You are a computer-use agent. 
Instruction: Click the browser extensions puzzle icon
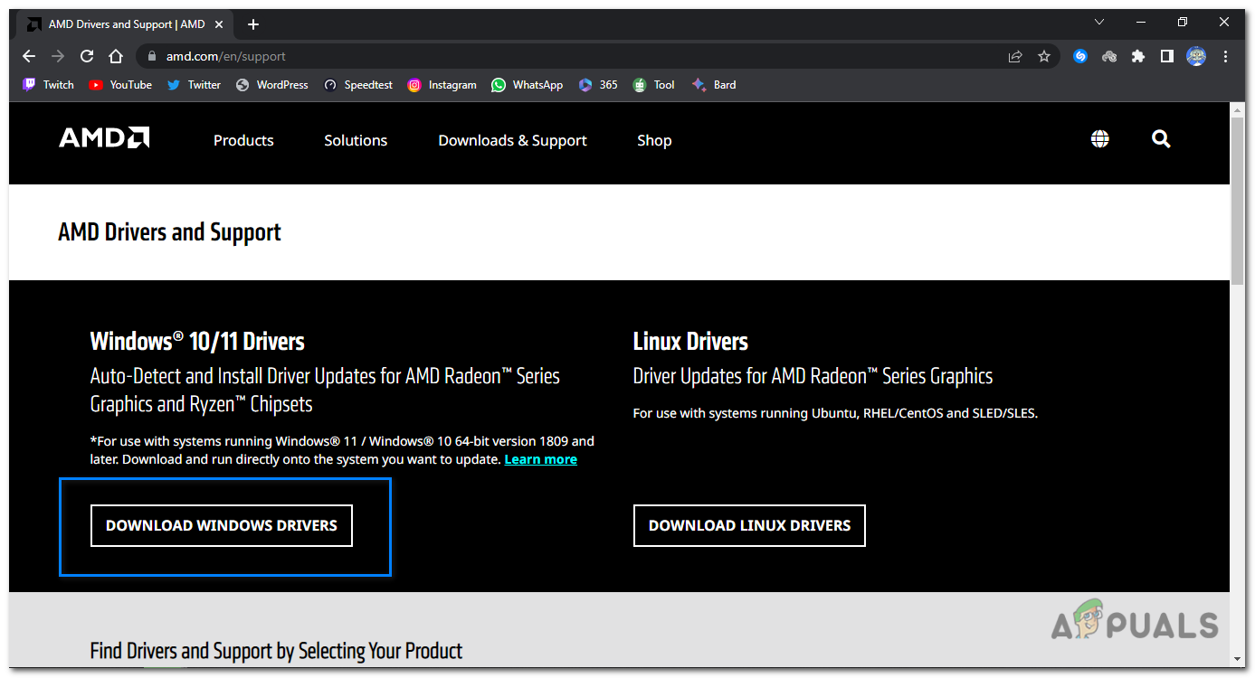pos(1137,55)
